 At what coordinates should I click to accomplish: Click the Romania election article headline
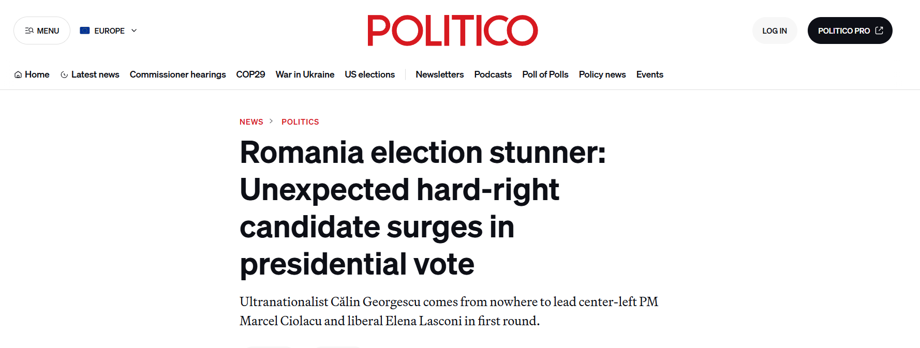coord(422,208)
